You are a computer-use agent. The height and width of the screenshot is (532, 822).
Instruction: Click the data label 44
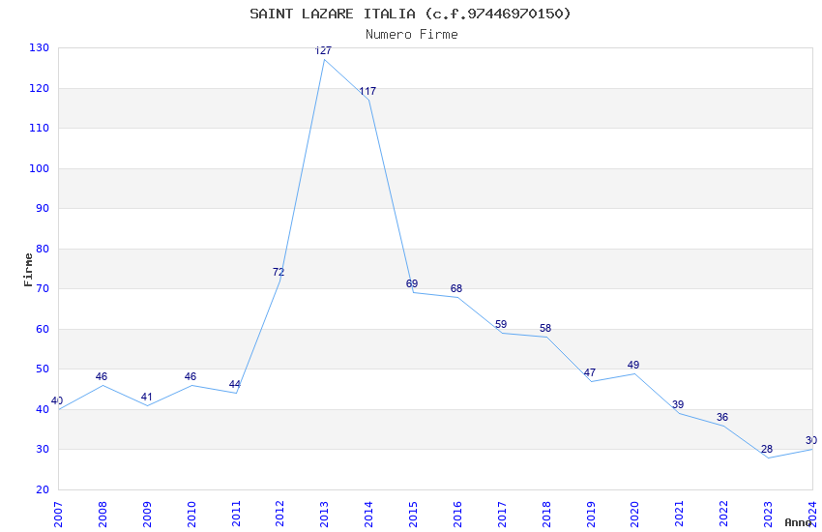[234, 384]
